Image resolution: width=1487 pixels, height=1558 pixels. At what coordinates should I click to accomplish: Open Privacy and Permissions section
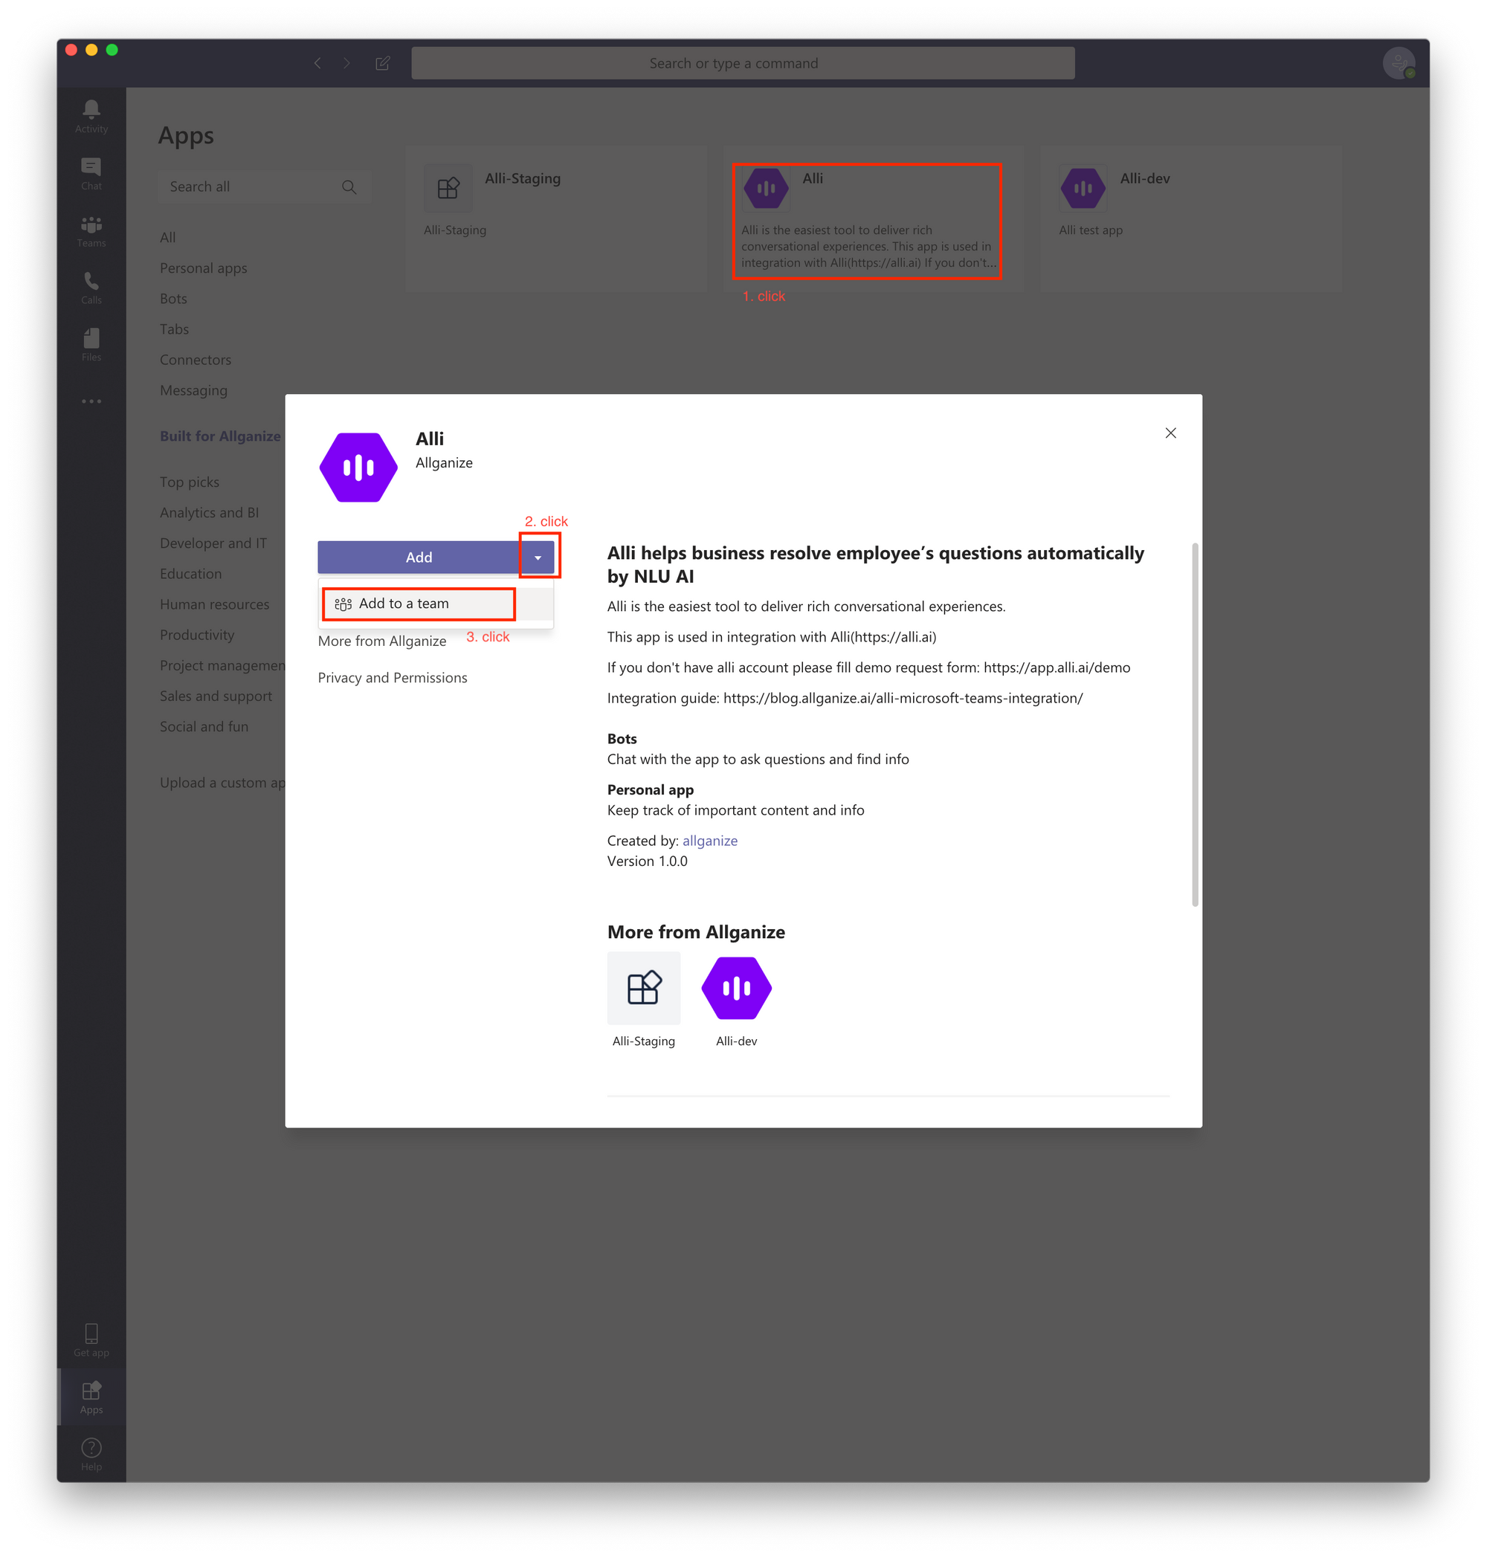click(x=393, y=678)
